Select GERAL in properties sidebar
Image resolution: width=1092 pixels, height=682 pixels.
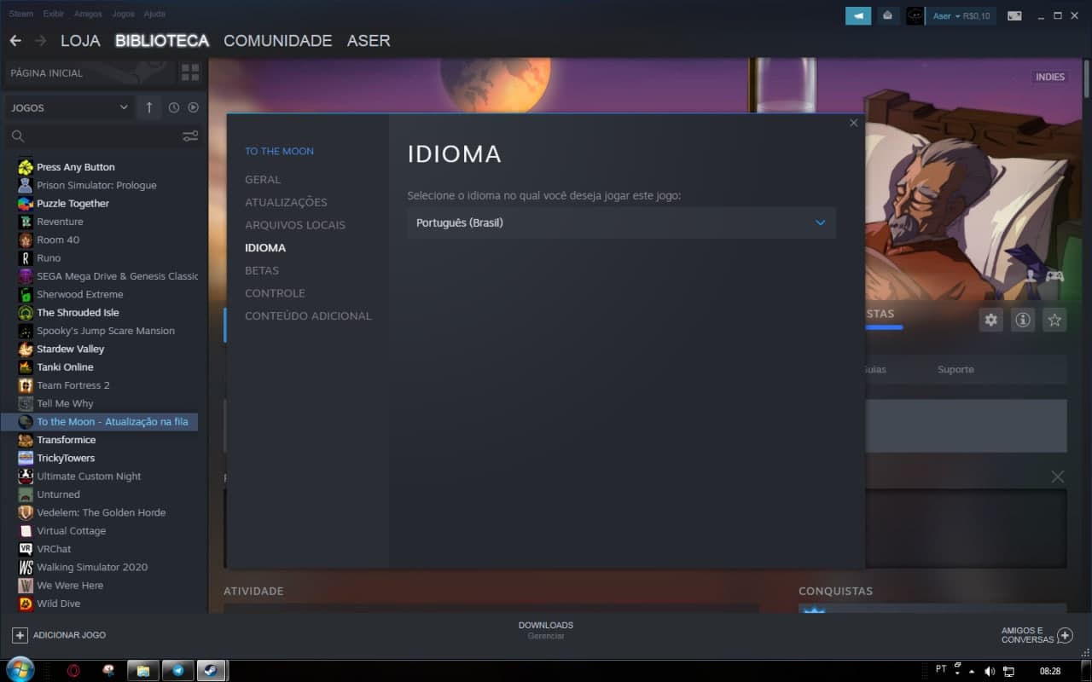(263, 180)
